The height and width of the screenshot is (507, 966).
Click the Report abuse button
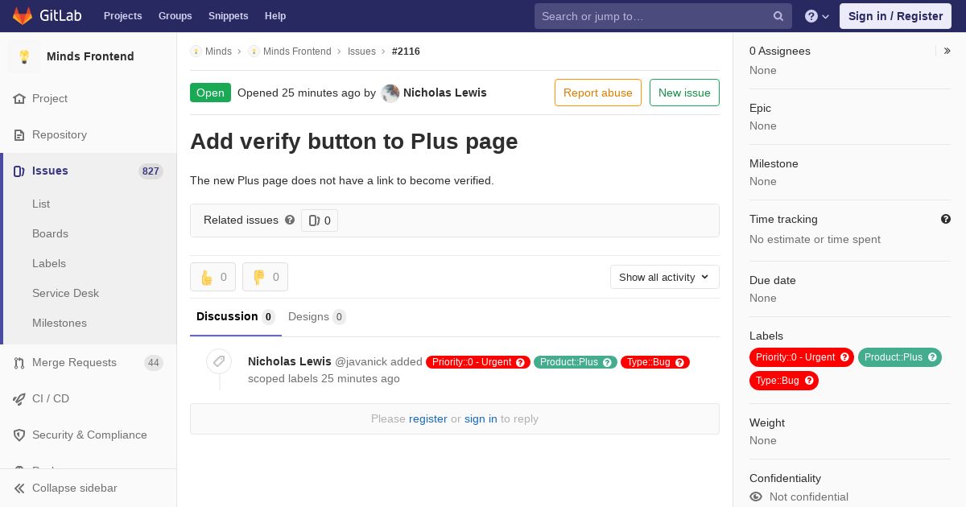click(x=598, y=93)
